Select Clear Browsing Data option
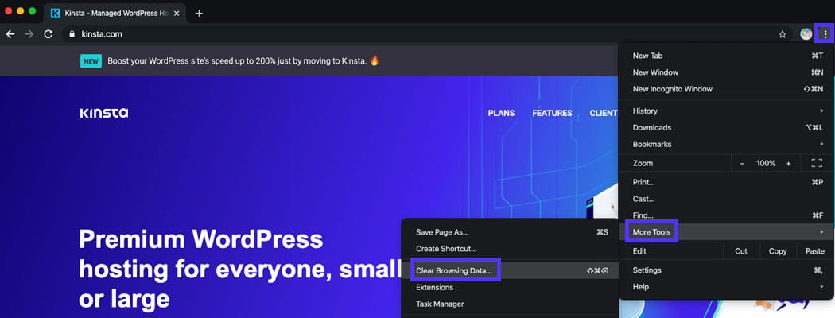 pos(454,271)
